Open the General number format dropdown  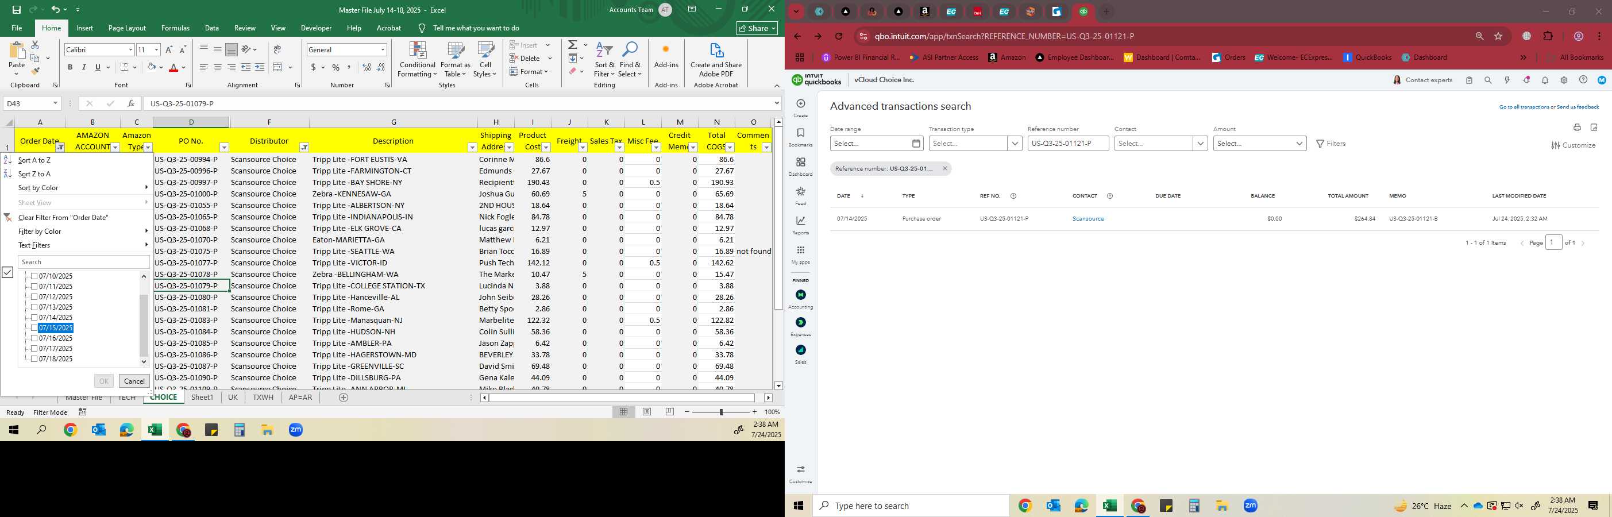coord(383,49)
